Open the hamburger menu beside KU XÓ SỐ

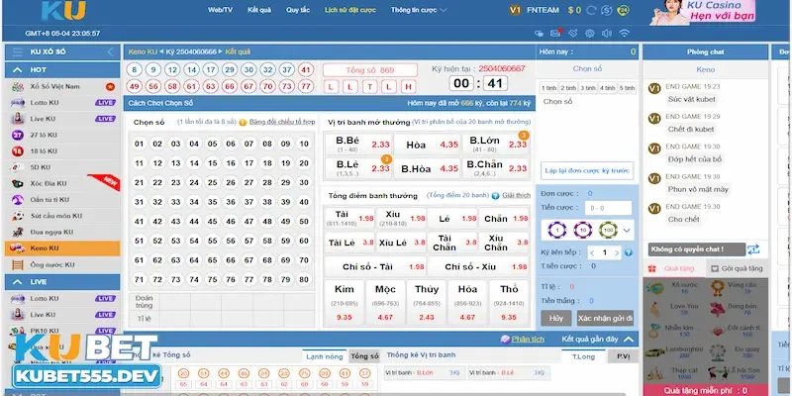click(16, 51)
